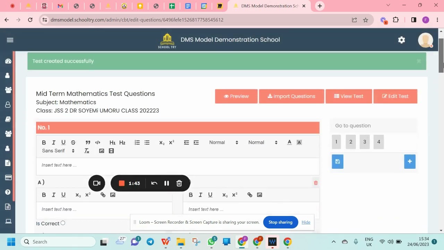Delete Loom recording with trash icon
The width and height of the screenshot is (444, 250).
pyautogui.click(x=179, y=183)
